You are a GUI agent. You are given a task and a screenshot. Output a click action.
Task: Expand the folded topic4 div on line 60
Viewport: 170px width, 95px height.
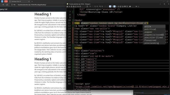pyautogui.click(x=74, y=67)
